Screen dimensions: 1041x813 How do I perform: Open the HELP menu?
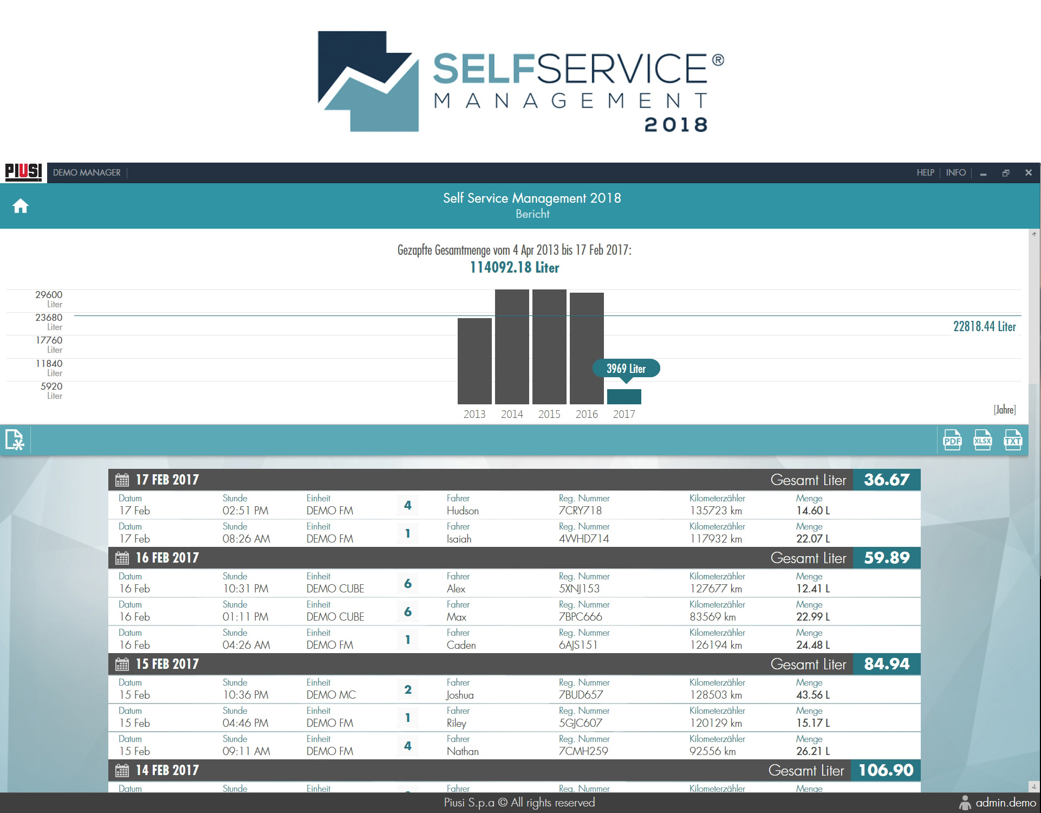[926, 172]
